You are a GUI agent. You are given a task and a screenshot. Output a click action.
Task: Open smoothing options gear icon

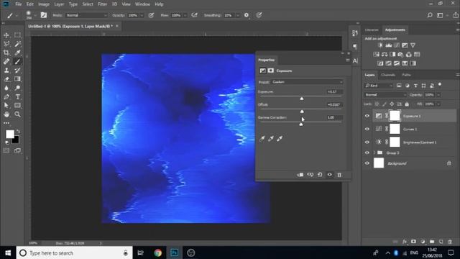click(x=247, y=15)
